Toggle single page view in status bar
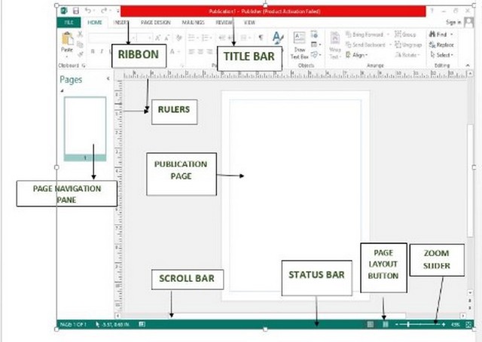482x342 pixels. [x=370, y=324]
